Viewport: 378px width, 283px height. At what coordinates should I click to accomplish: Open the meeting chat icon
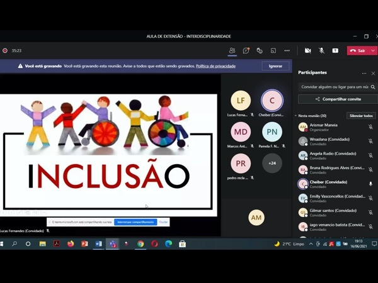(246, 50)
